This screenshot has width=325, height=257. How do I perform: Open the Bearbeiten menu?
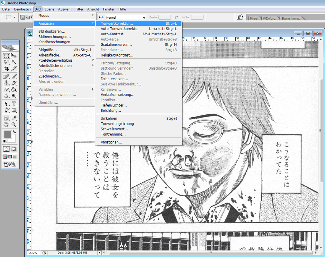(23, 9)
